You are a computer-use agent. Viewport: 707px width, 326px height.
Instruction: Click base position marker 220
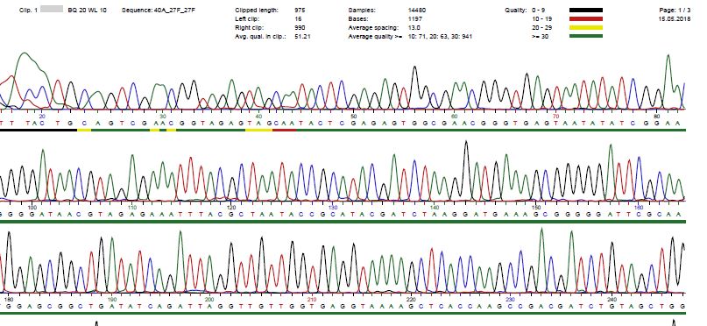tap(411, 300)
